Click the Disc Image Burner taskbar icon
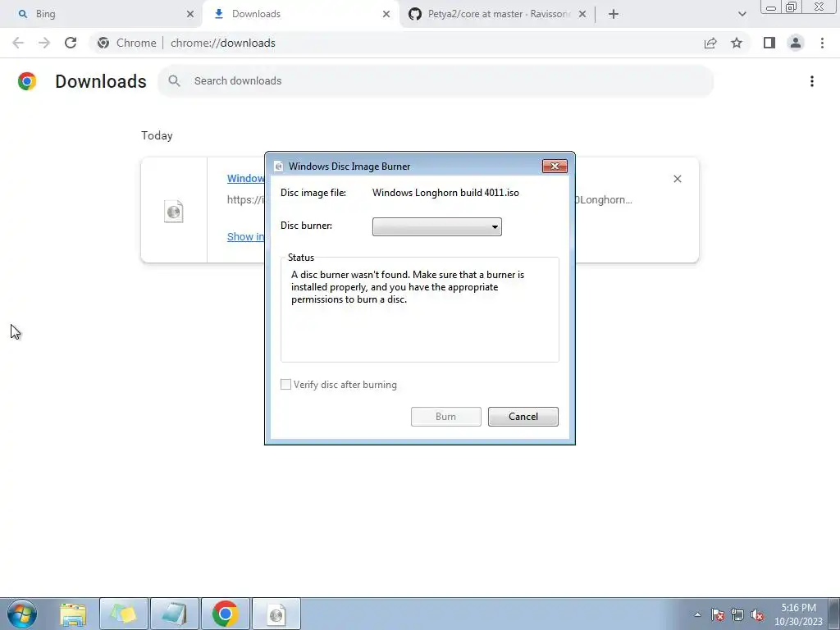The image size is (840, 630). pyautogui.click(x=276, y=614)
